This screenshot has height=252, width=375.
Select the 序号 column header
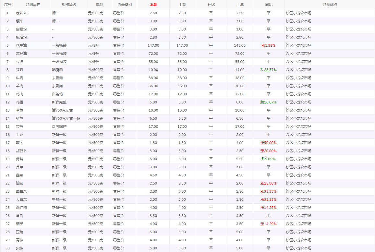7,5
